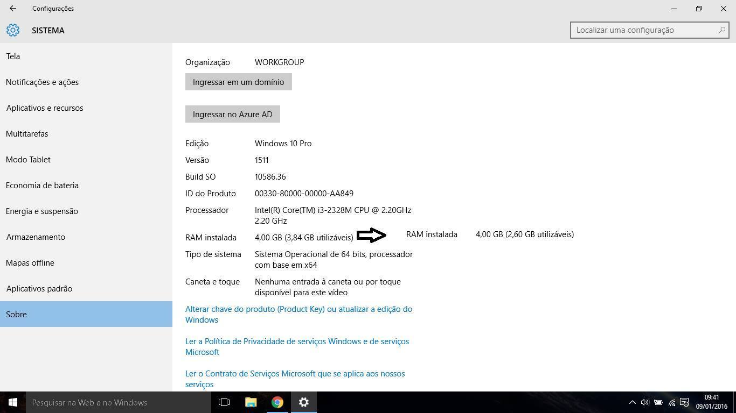Minimize the Configurações window
Image resolution: width=736 pixels, height=413 pixels.
pyautogui.click(x=674, y=9)
